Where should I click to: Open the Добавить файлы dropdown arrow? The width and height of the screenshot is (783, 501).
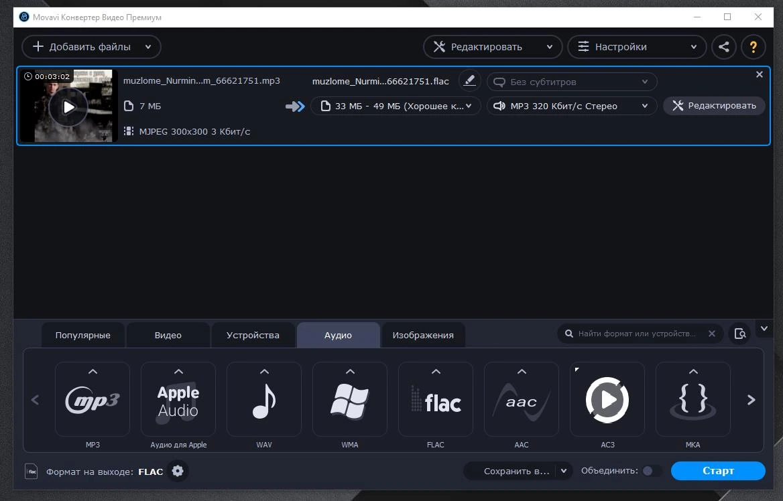(148, 47)
